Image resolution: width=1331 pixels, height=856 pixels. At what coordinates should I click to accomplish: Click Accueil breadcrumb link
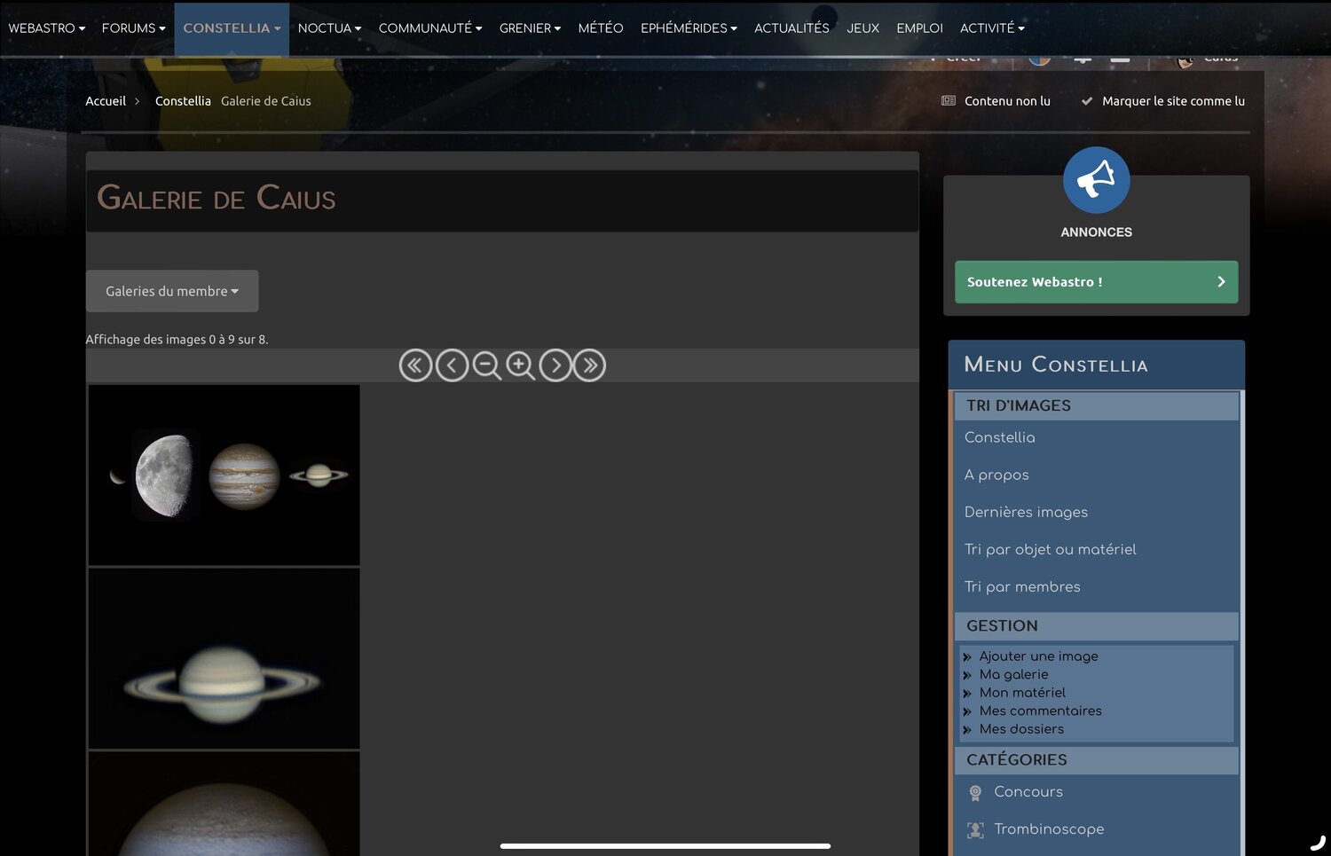tap(106, 101)
